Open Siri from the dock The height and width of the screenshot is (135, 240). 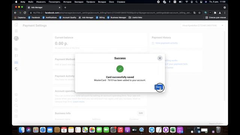click(x=28, y=130)
